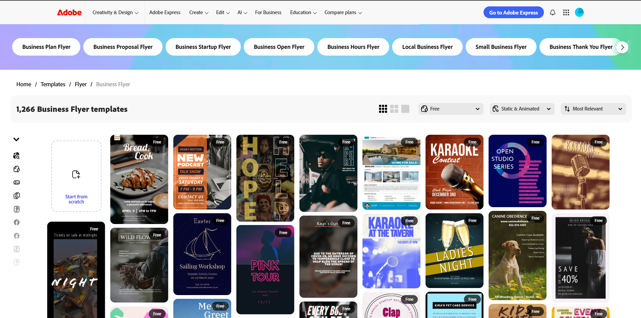This screenshot has width=641, height=318.
Task: Open the Bread & Cook flyer template
Action: 139,179
